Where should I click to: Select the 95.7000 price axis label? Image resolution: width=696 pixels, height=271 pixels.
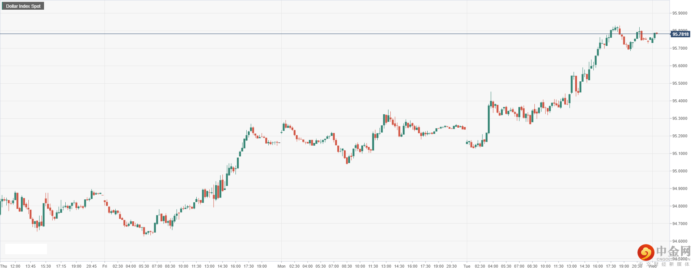pyautogui.click(x=680, y=48)
